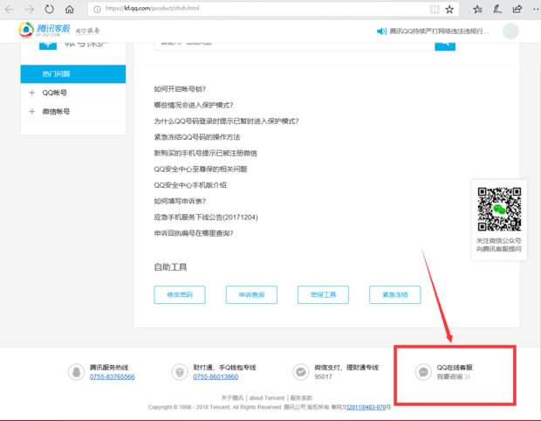Click the check icon beside 微信支付 hotline
541x421 pixels.
(301, 372)
